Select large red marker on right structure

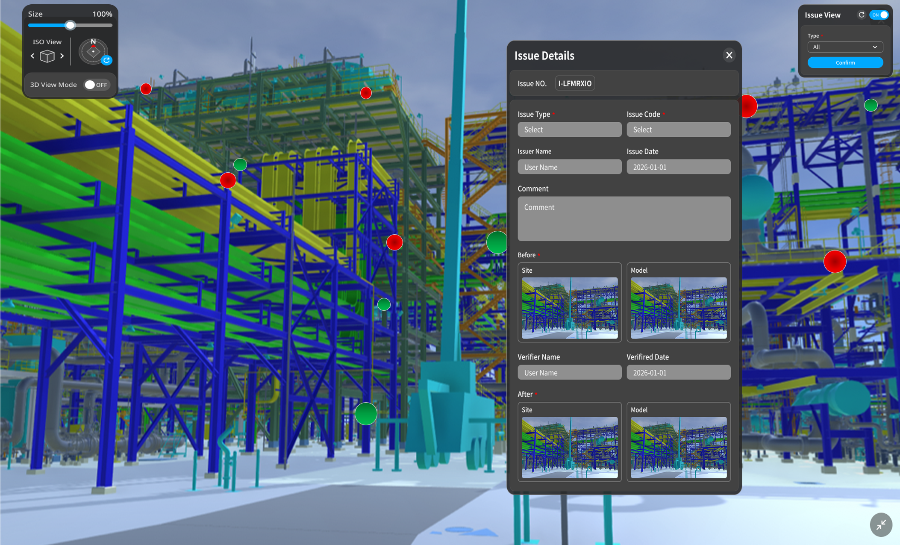(x=835, y=262)
